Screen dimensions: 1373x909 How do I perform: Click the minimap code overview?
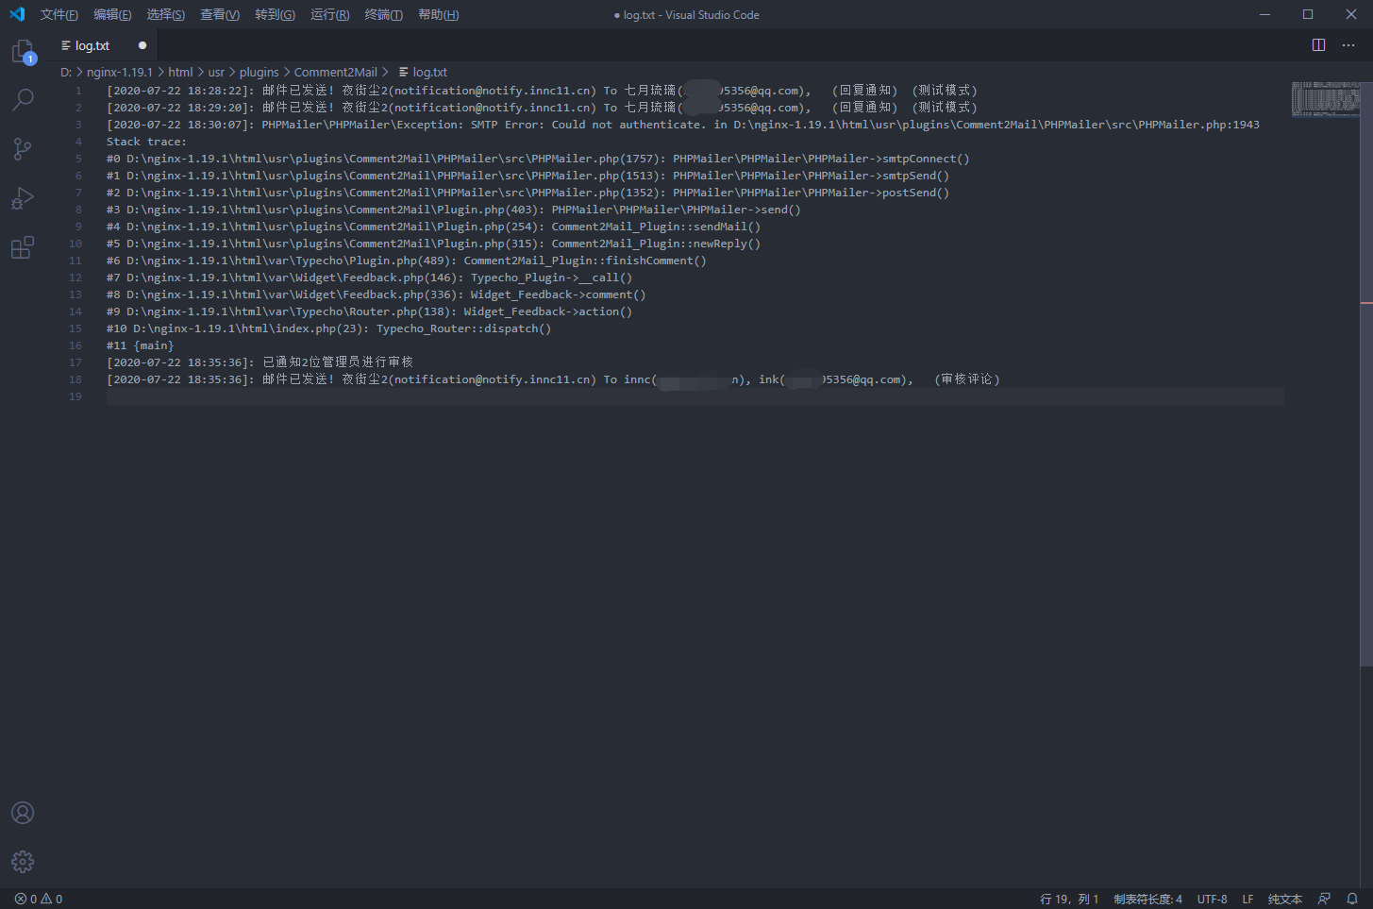pyautogui.click(x=1325, y=99)
